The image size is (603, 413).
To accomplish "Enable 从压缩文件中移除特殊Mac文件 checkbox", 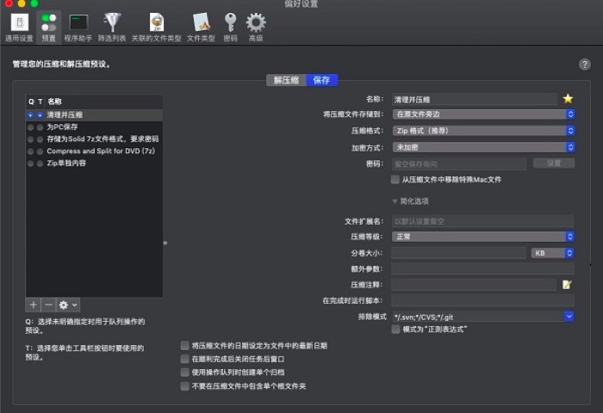I will click(x=395, y=180).
